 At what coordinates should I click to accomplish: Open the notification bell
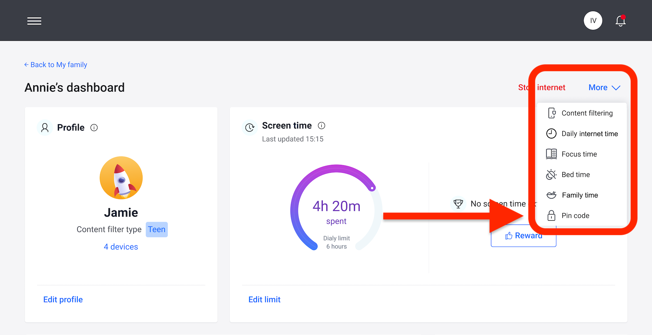(620, 20)
